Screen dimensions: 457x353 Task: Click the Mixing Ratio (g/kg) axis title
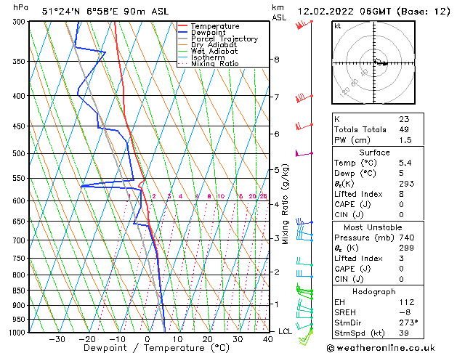coord(286,204)
